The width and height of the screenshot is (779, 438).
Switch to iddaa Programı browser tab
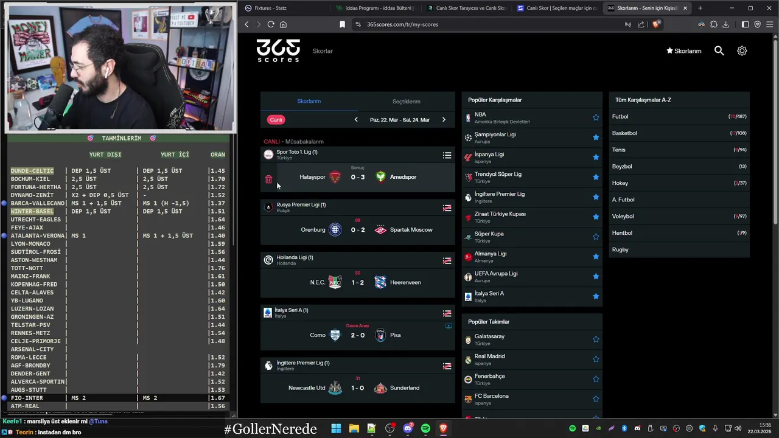(x=374, y=8)
